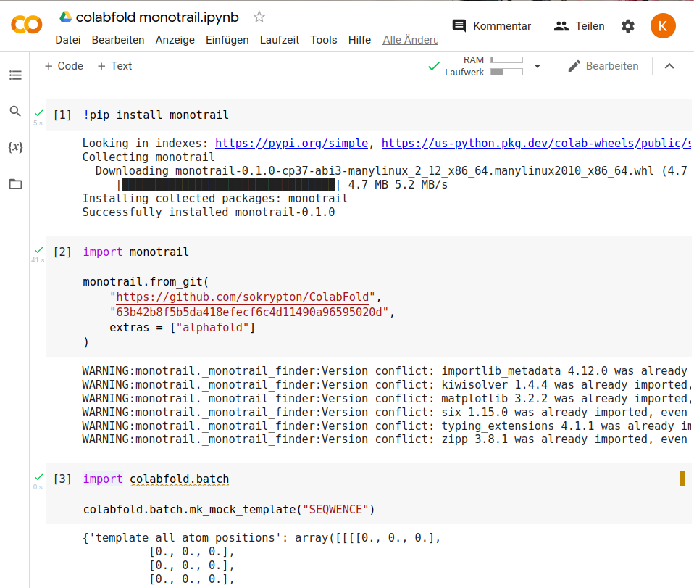This screenshot has width=694, height=588.
Task: Click the commit hash string 63b42b8f5b5d...
Action: click(249, 312)
